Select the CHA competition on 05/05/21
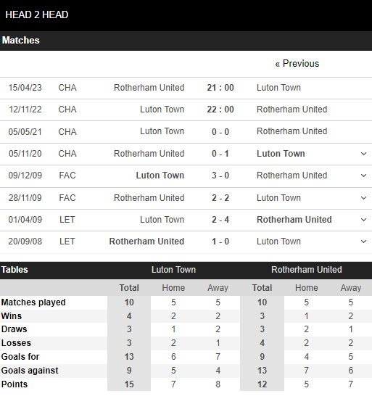The image size is (372, 404). click(x=67, y=132)
